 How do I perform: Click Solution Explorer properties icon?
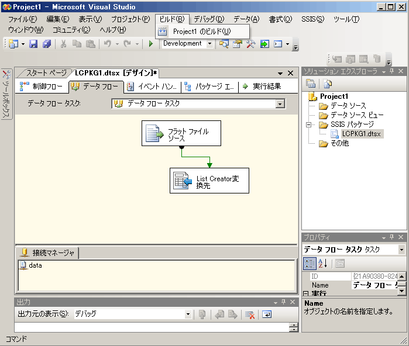(311, 84)
